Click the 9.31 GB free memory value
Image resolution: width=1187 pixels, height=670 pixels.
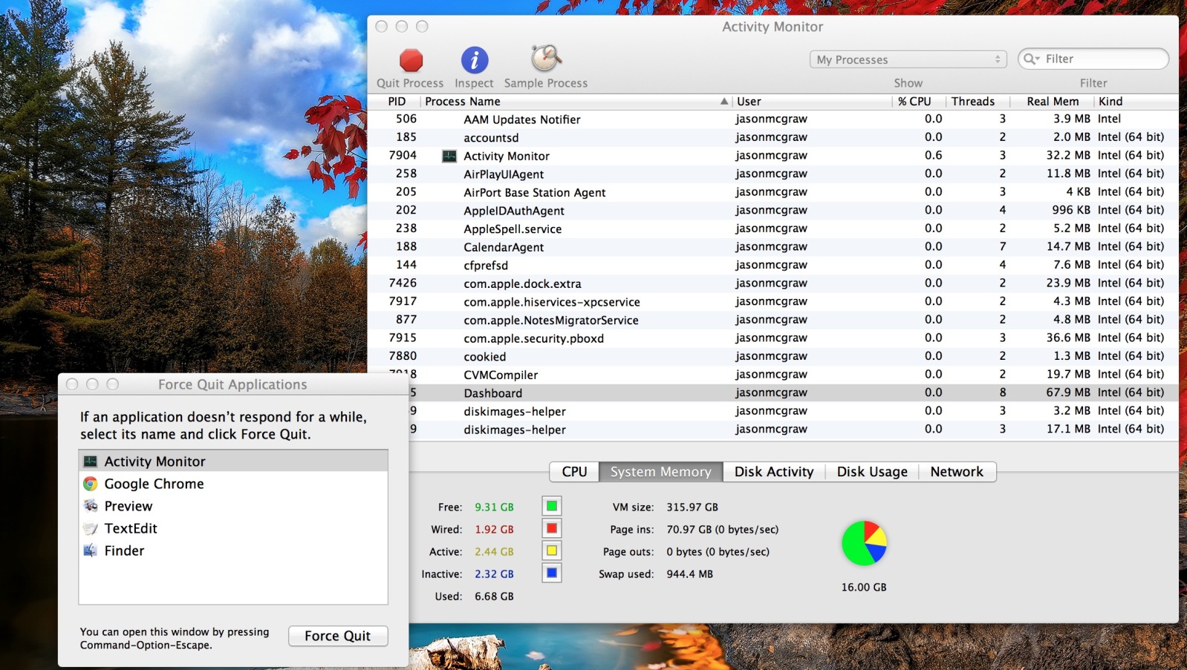pos(494,508)
